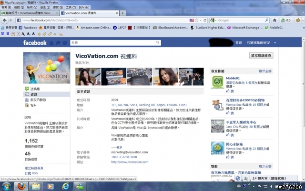Open the media player taskbar icon
Screen dimensions: 305x191
(51, 186)
